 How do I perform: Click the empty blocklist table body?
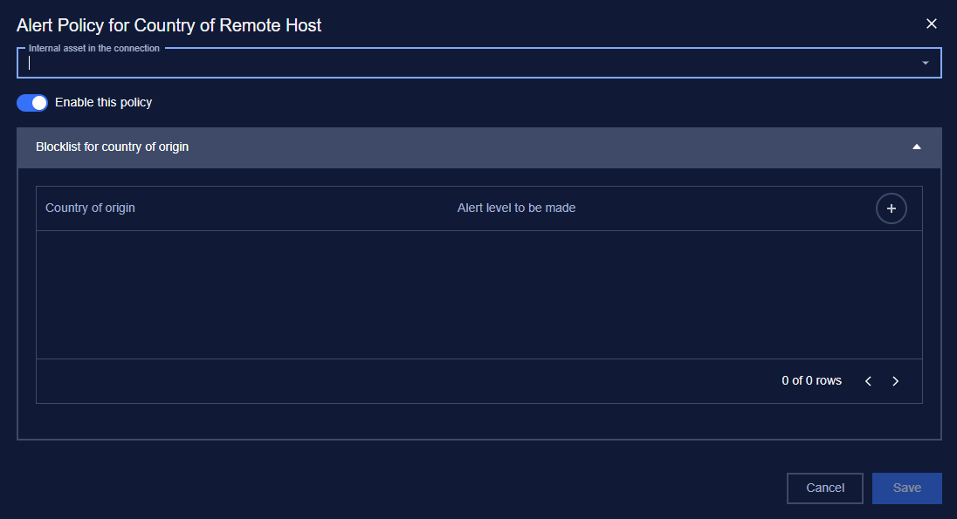478,295
